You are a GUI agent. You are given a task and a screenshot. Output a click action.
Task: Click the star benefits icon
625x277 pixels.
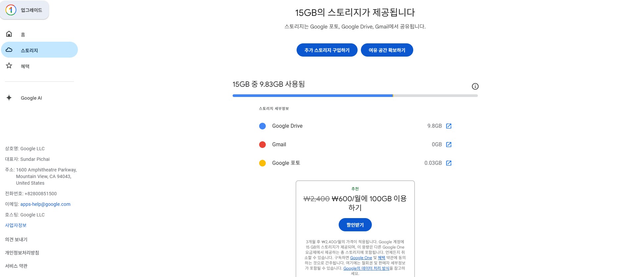tap(9, 66)
